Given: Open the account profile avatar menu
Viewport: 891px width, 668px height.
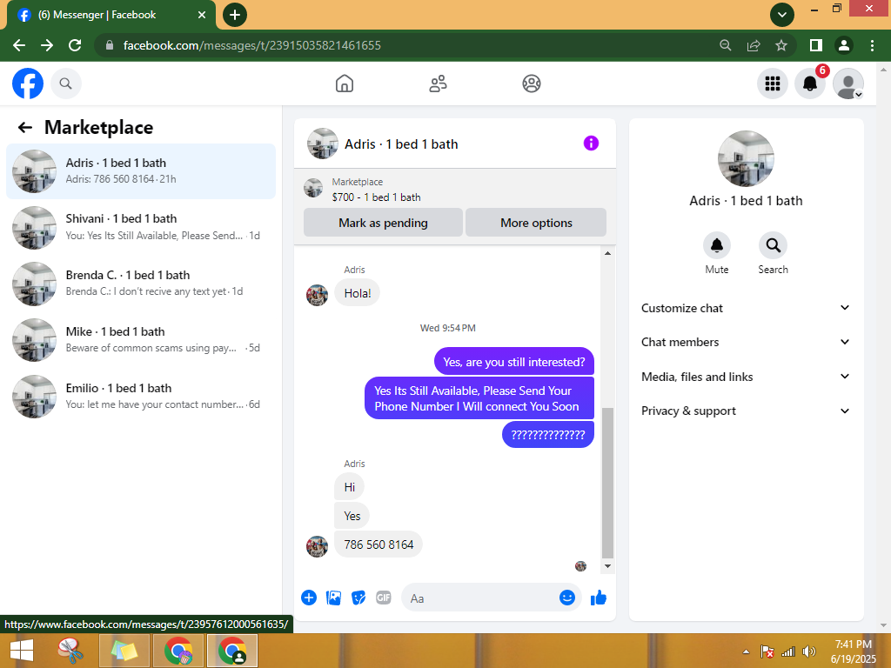Looking at the screenshot, I should [x=847, y=83].
